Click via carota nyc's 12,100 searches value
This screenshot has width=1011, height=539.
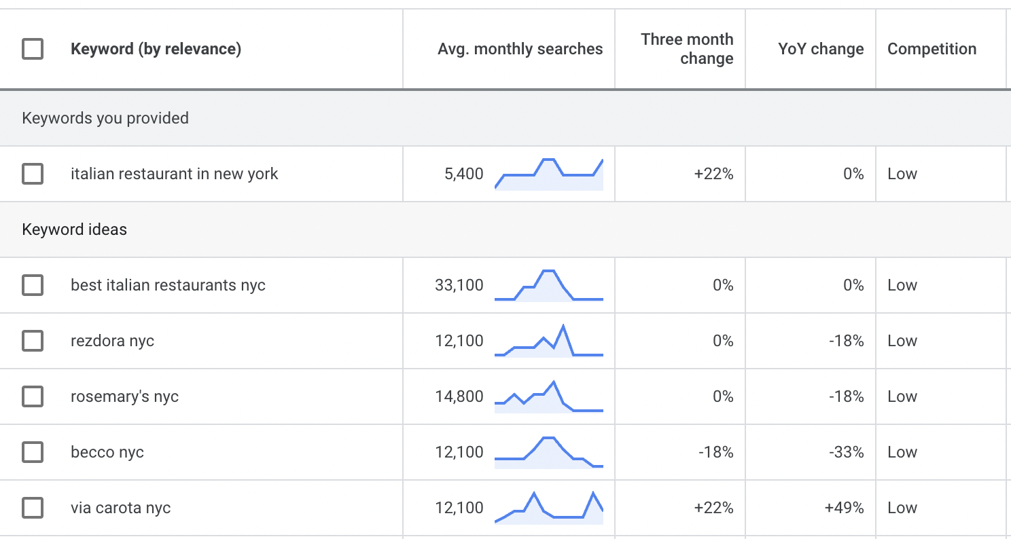(x=459, y=508)
